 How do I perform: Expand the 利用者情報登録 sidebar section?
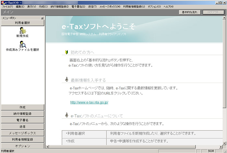tap(22, 139)
